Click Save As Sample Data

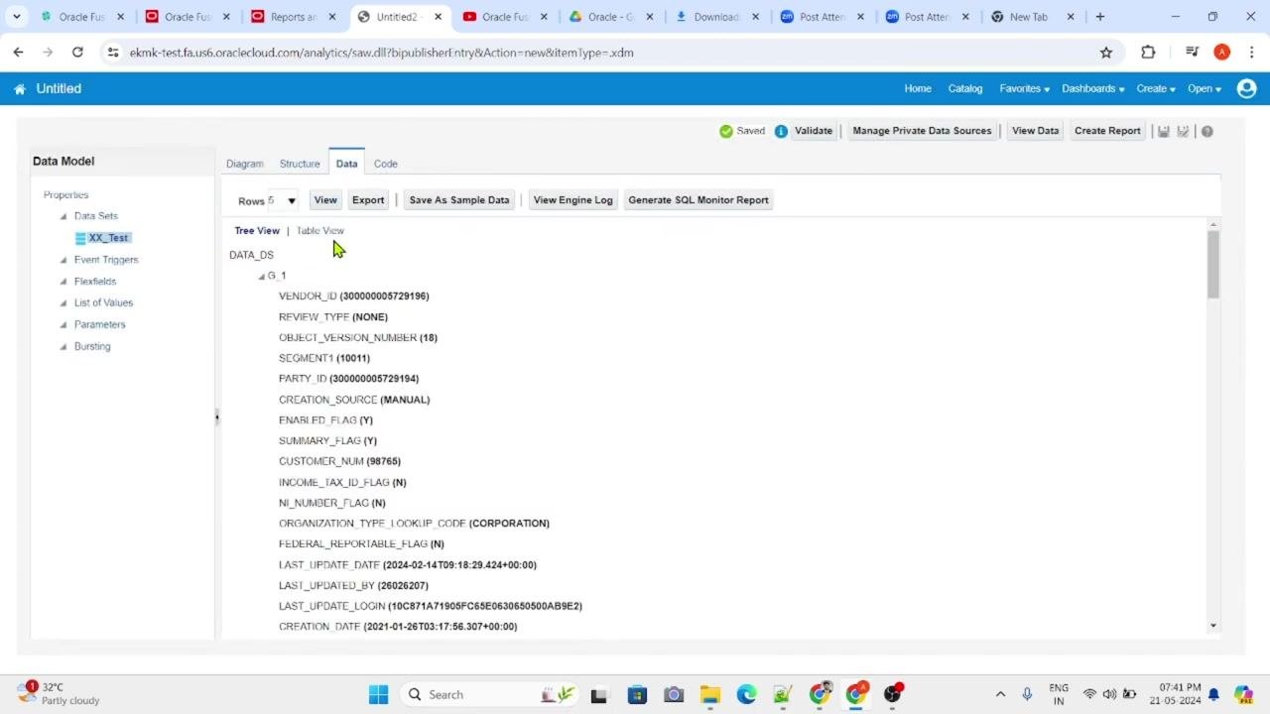point(459,200)
